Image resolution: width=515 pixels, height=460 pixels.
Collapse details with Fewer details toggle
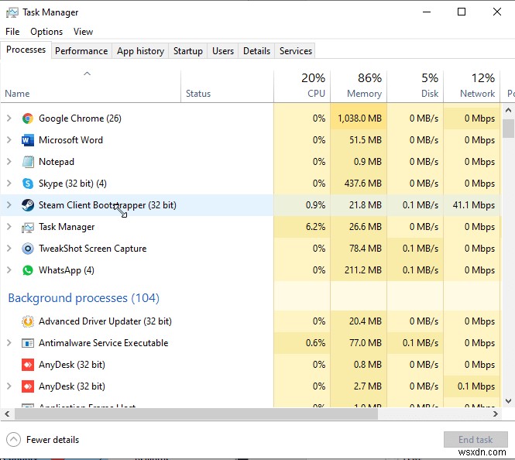coord(43,440)
